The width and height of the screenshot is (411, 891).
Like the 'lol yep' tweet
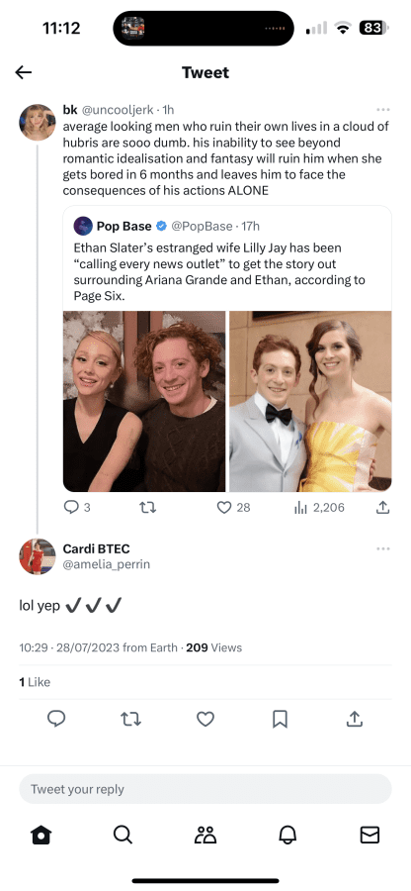205,720
